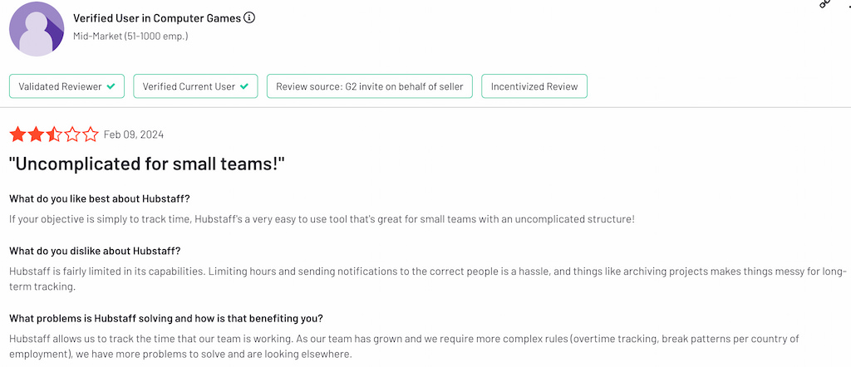
Task: Click the Feb 09, 2024 review date
Action: pos(133,135)
